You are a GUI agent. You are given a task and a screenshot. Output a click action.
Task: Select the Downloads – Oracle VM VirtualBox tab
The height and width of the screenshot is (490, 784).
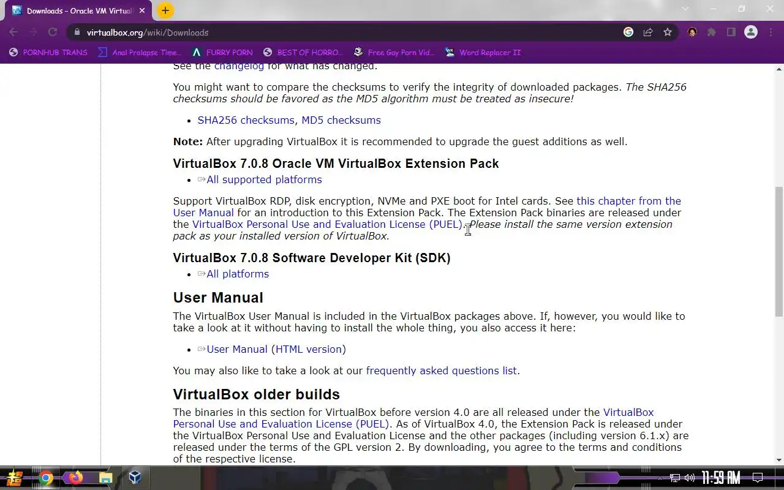coord(78,11)
